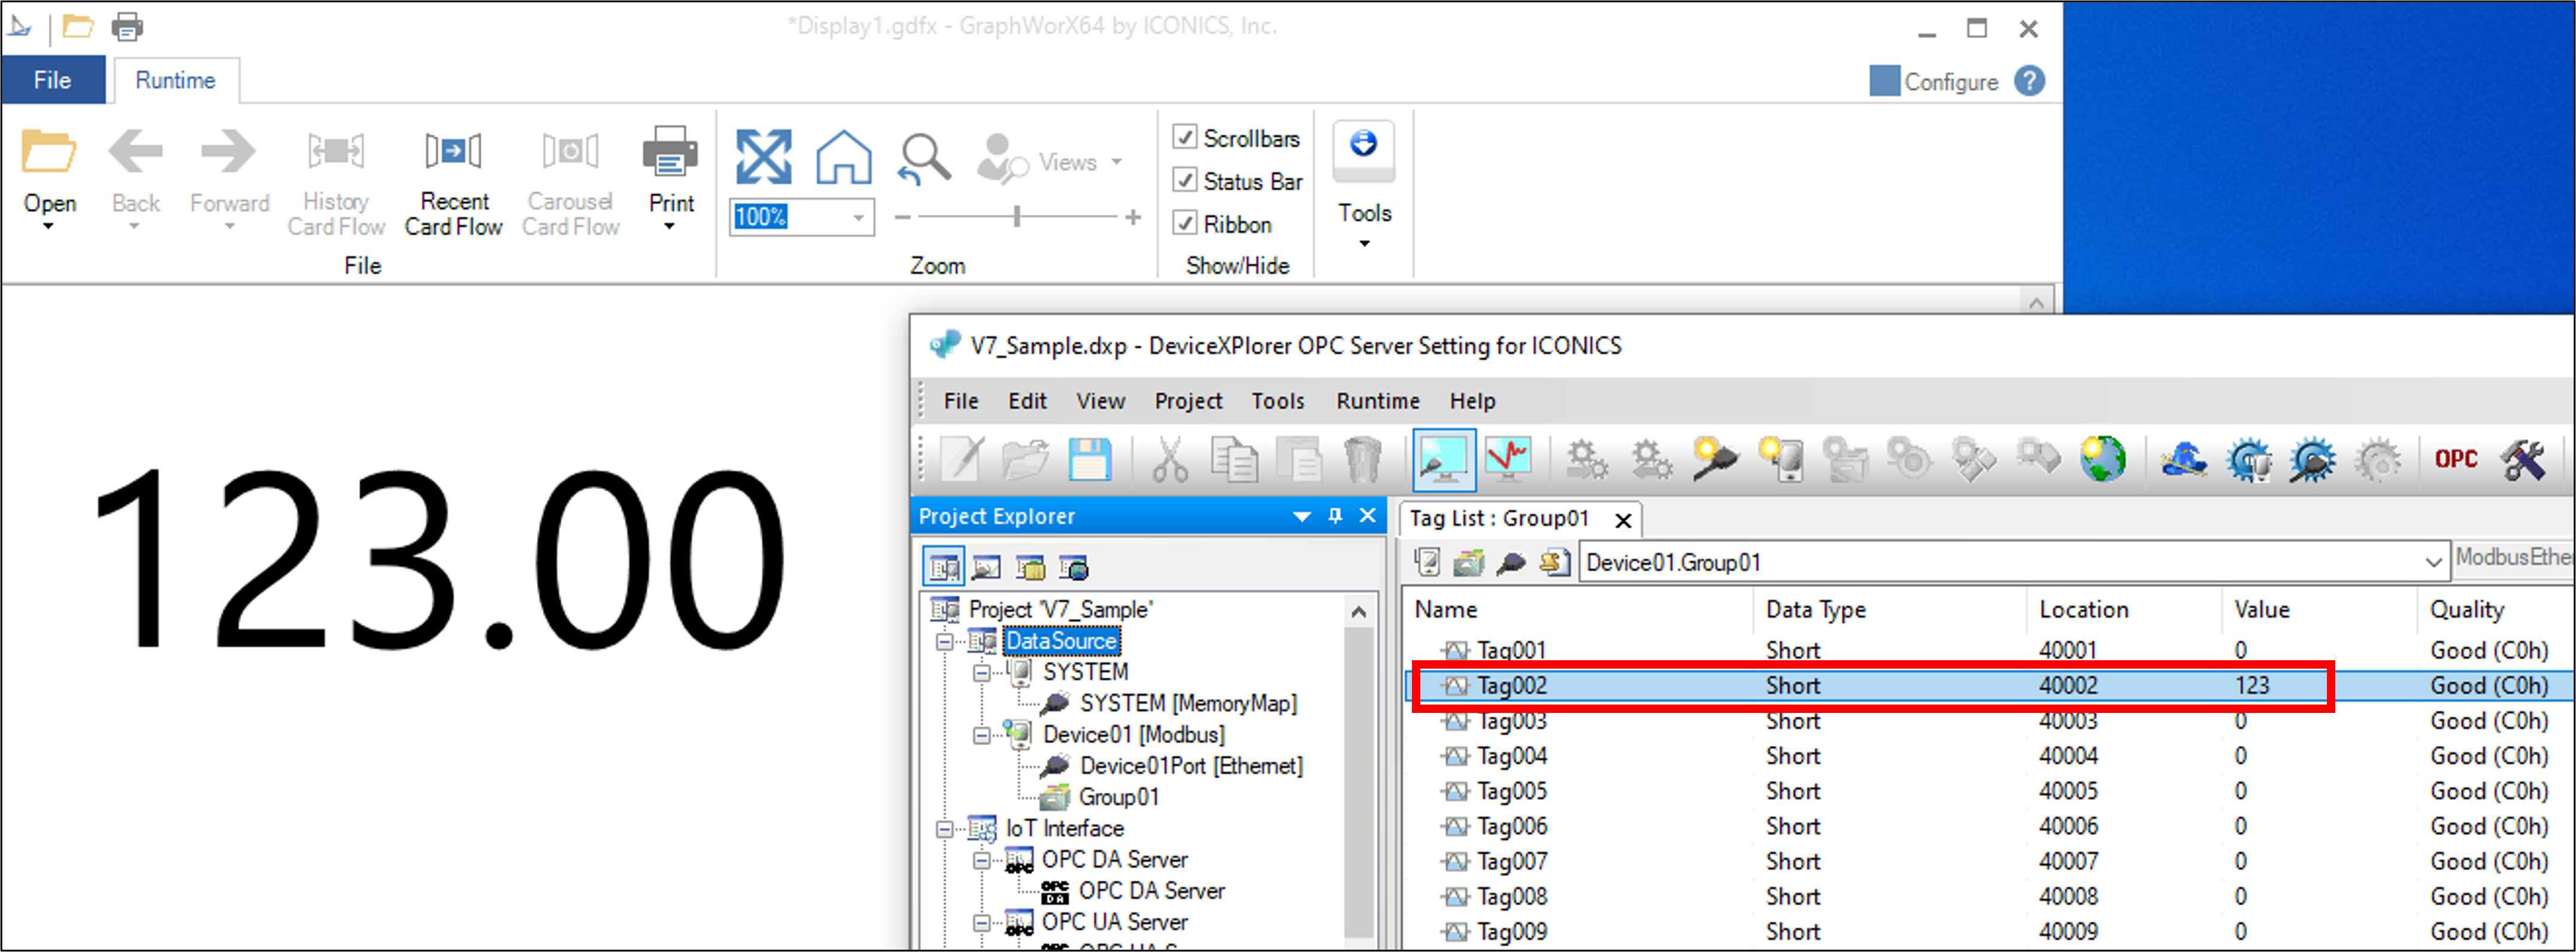The image size is (2576, 952).
Task: Click the OPC toolbar icon
Action: pyautogui.click(x=2455, y=460)
